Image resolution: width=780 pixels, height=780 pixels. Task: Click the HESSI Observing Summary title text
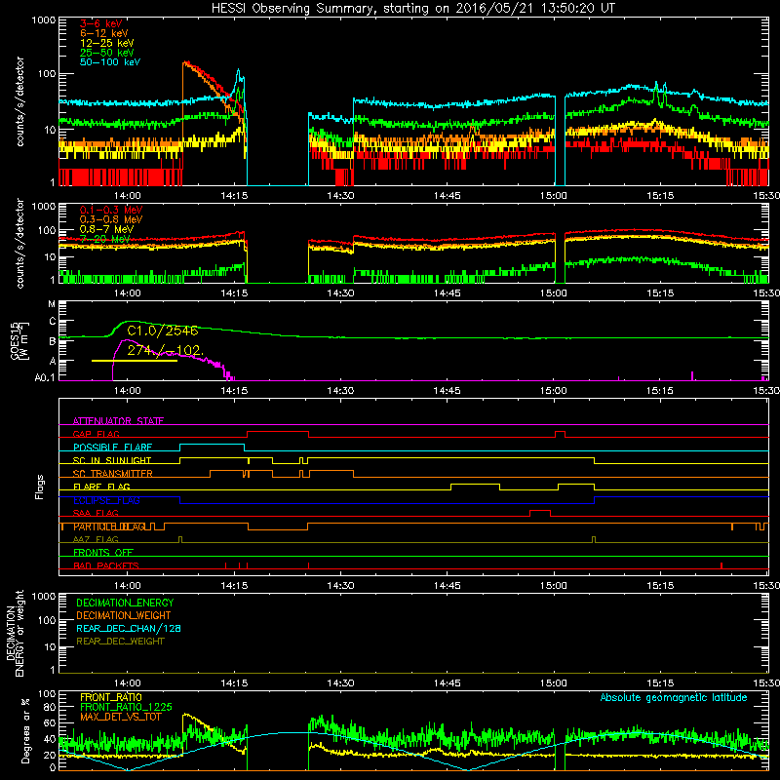click(x=412, y=9)
